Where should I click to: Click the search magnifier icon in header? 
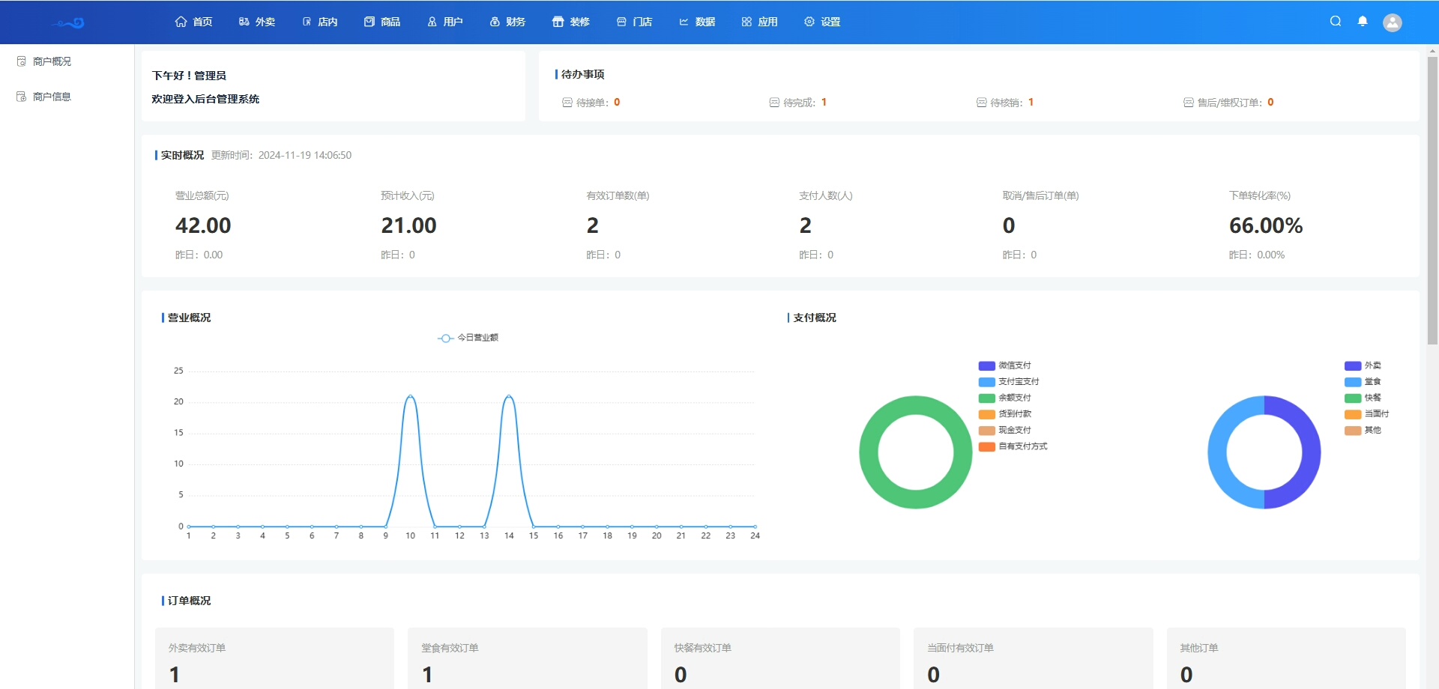point(1336,22)
